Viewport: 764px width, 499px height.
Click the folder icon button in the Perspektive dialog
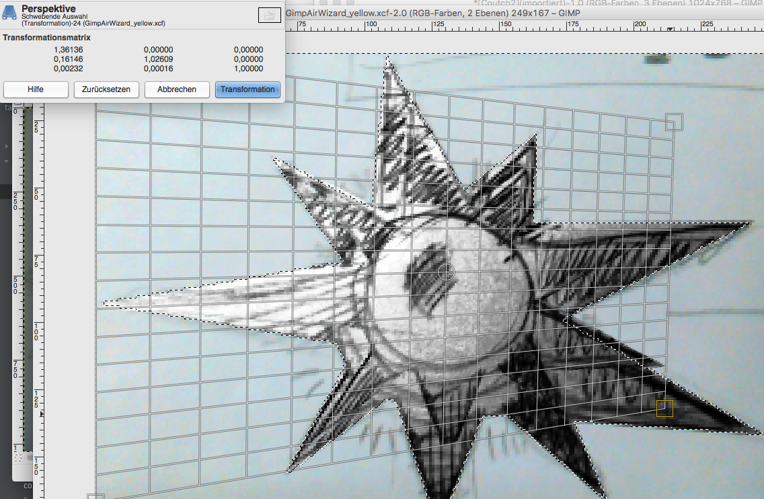click(x=270, y=15)
